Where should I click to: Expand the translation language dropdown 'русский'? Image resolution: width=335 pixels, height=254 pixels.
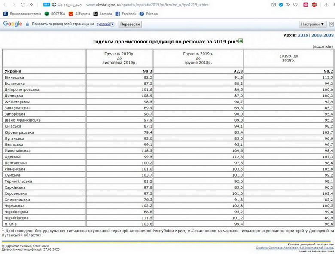point(105,24)
